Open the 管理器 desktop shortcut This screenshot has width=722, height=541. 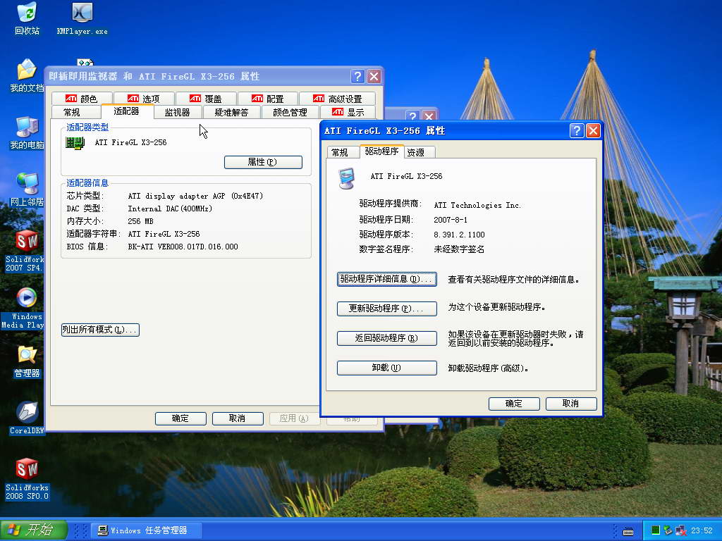pyautogui.click(x=27, y=361)
